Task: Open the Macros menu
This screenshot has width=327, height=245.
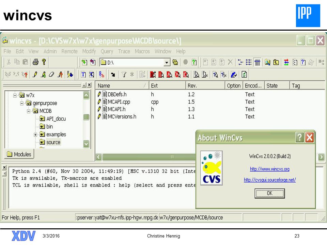Action: (x=142, y=51)
